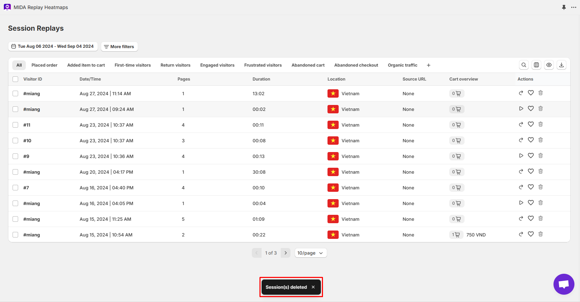The image size is (580, 302).
Task: Delete the #10 session using trash icon
Action: tap(541, 140)
